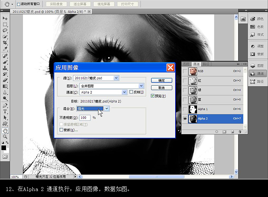268x197 pixels.
Task: Show the RGB channel visibility
Action: (185, 71)
